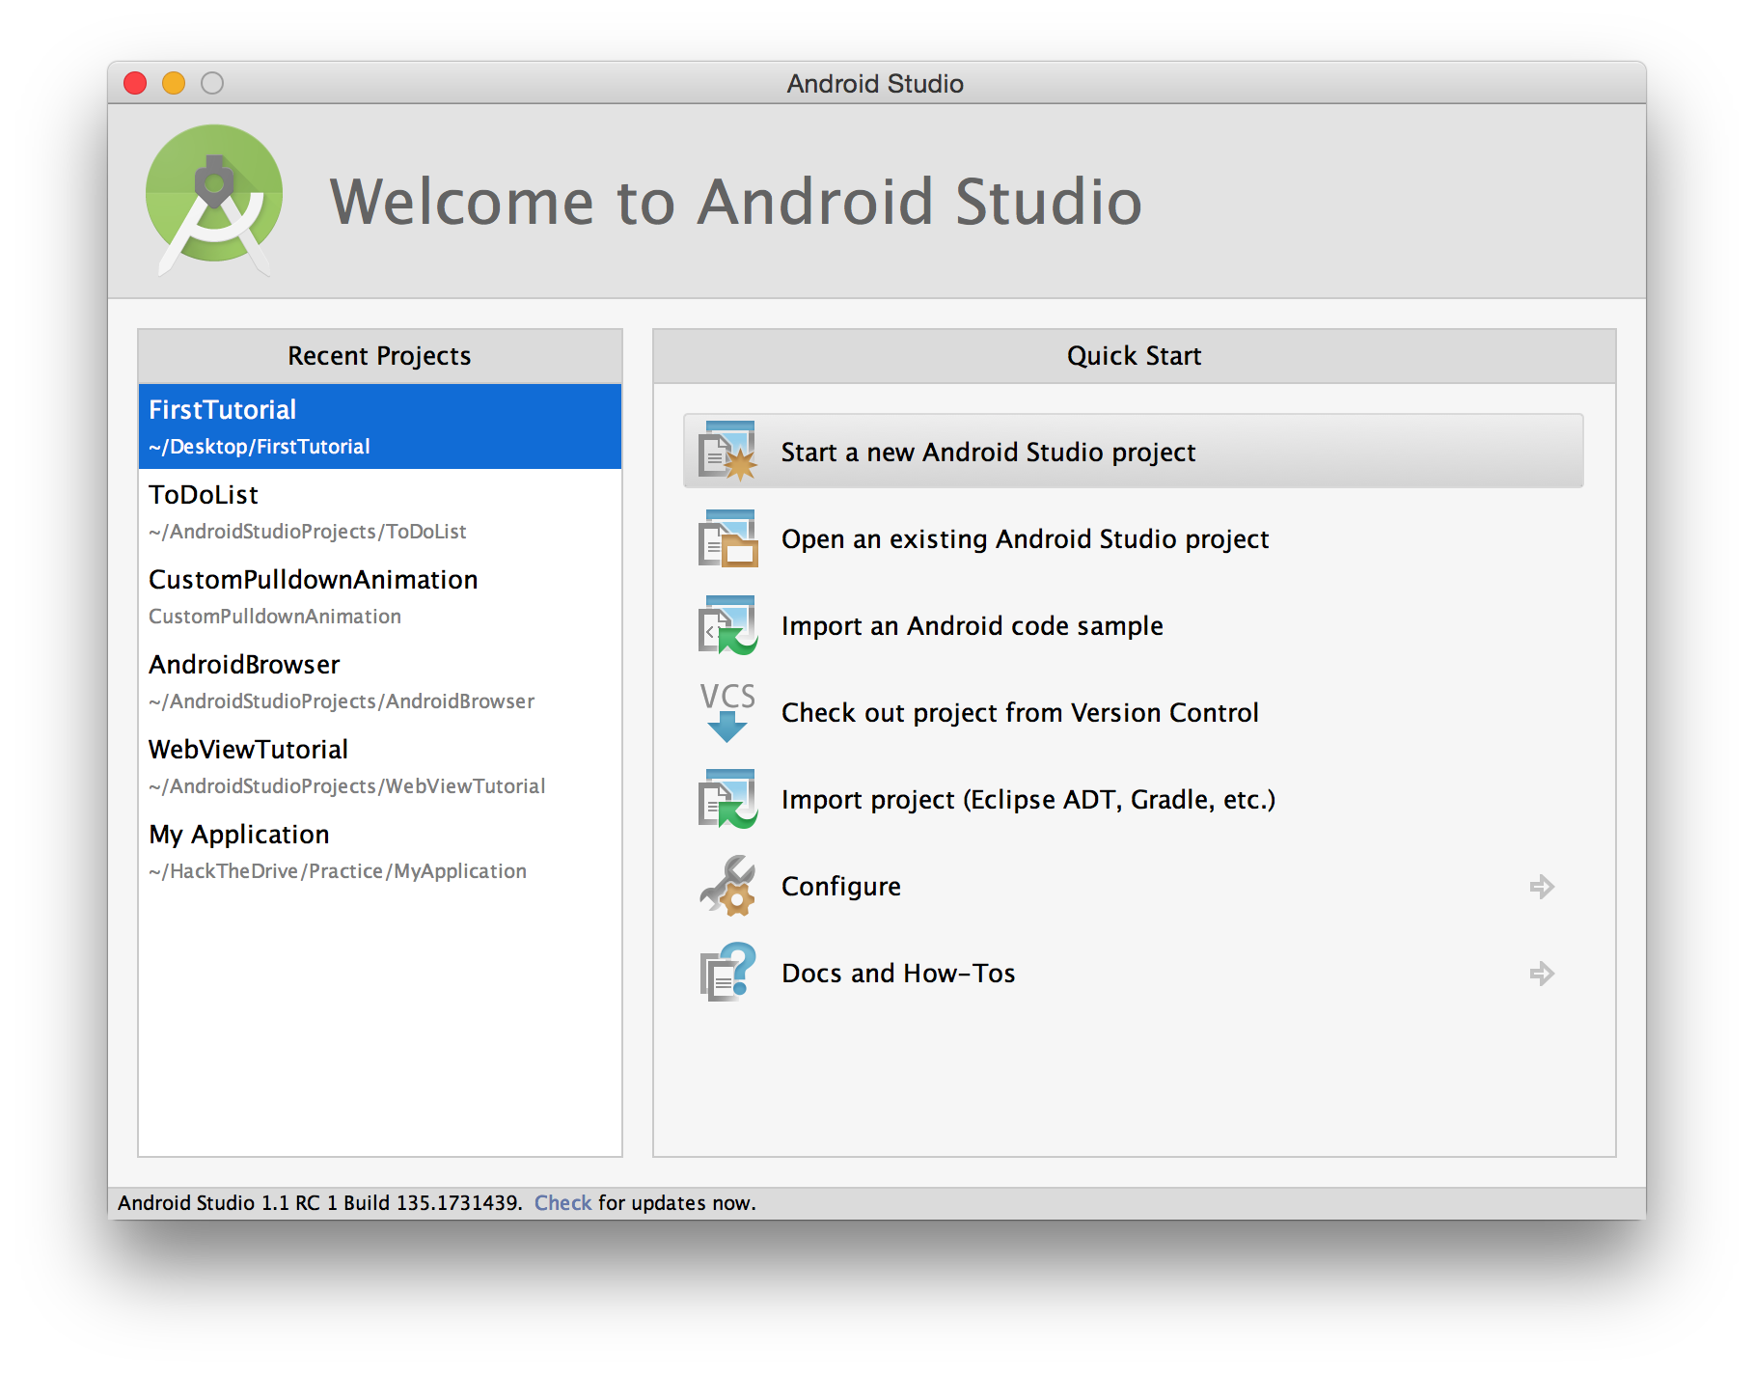
Task: Click the ~/Desktop/FirstTutorial path text
Action: pos(260,447)
